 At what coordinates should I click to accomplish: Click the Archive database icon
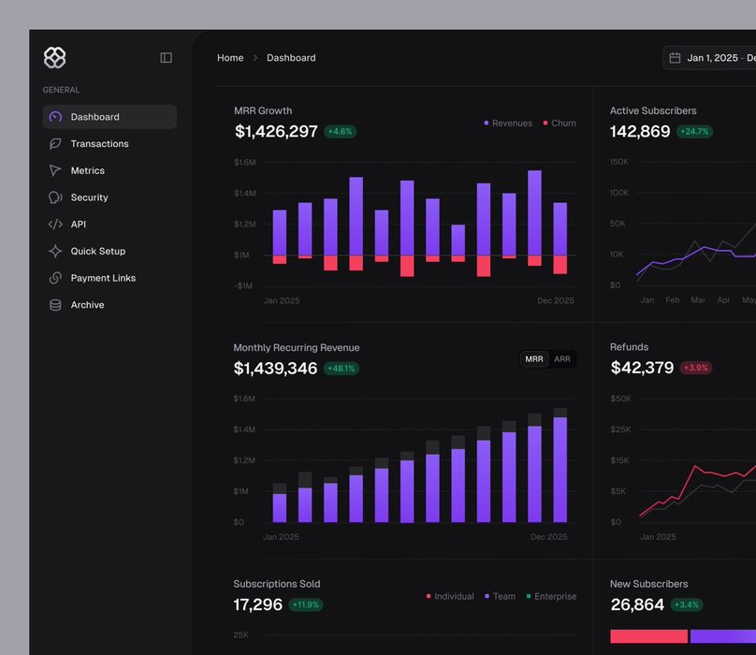pyautogui.click(x=55, y=305)
